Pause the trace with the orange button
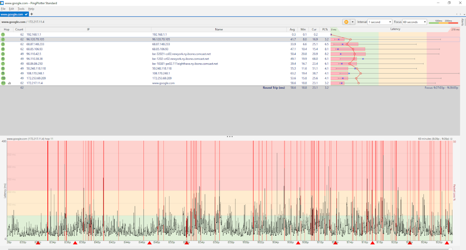466x250 pixels. click(x=346, y=22)
